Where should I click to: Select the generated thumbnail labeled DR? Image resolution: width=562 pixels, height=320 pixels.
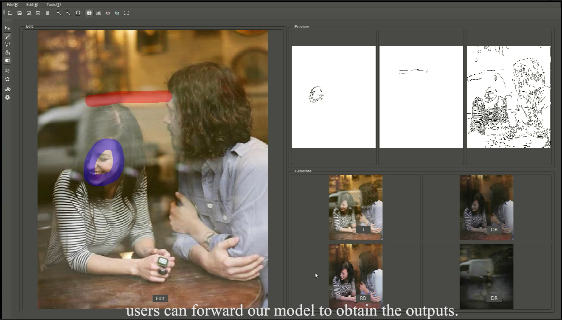coord(486,276)
